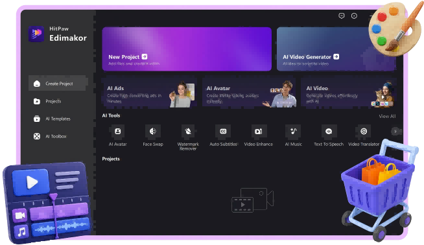This screenshot has width=424, height=245.
Task: Launch the Auto Subtitles tool
Action: (x=223, y=132)
